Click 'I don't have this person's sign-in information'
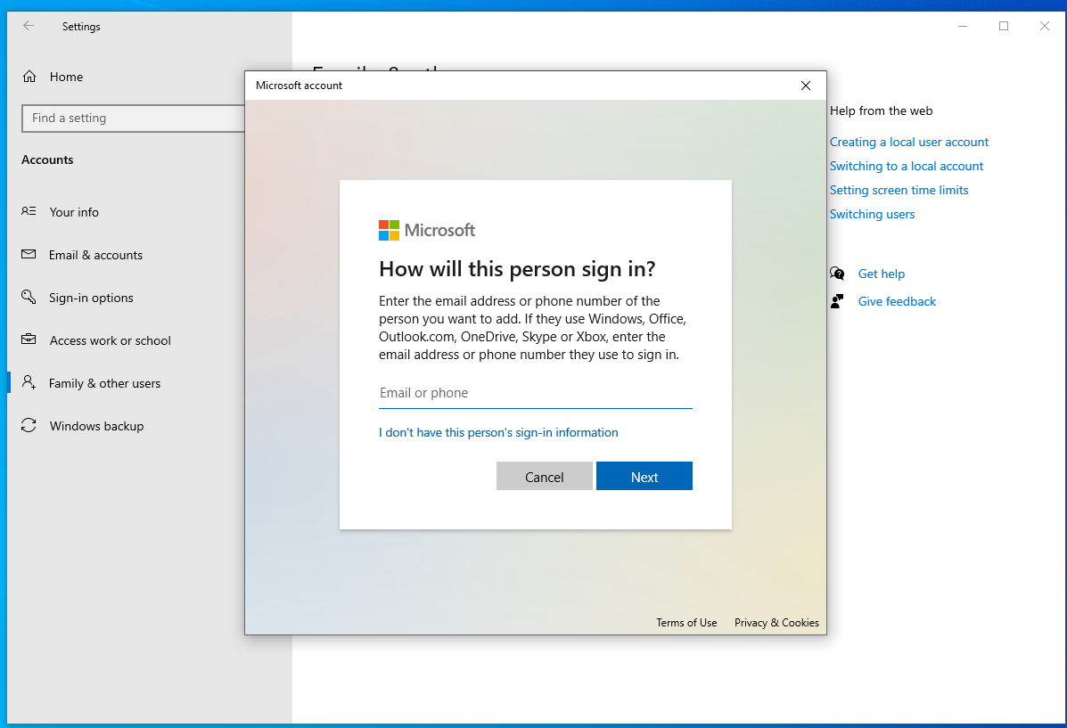 499,433
